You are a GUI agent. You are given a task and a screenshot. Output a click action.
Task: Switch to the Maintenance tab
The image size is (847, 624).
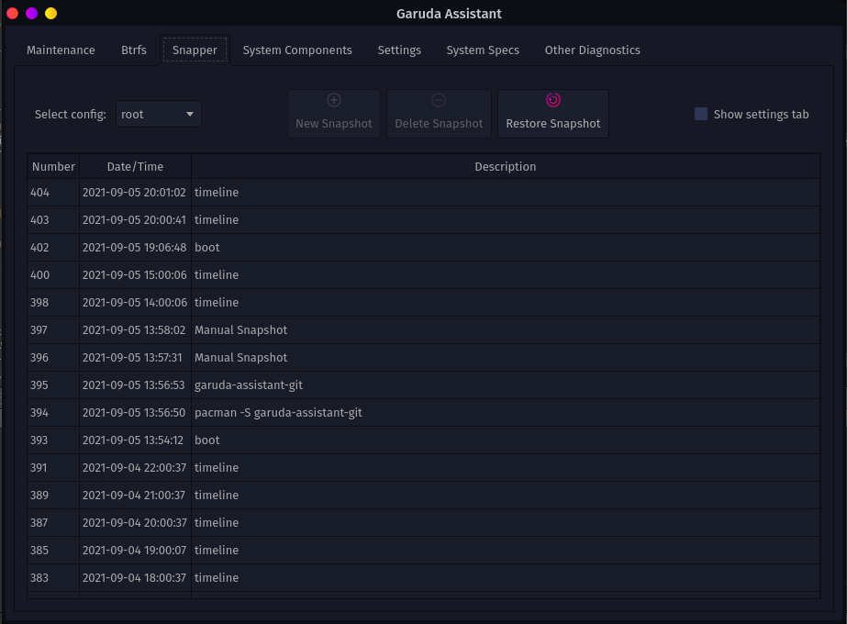coord(61,50)
